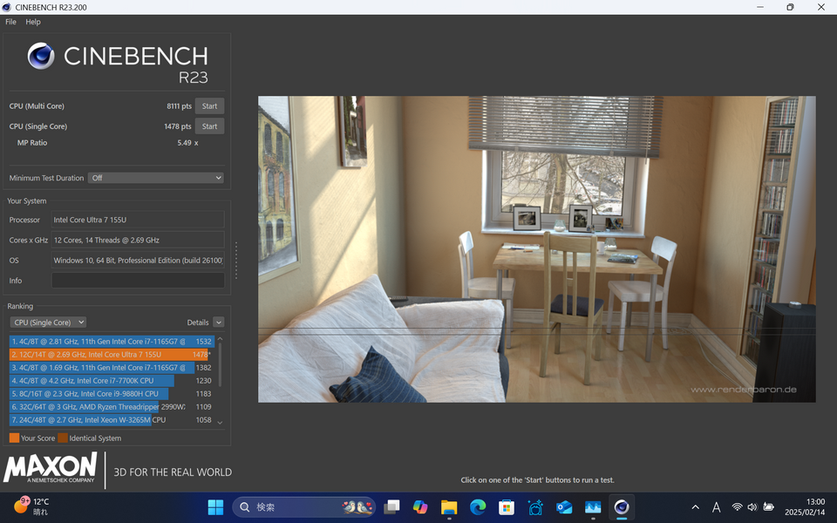Click the Cinebench logo sphere icon
This screenshot has height=523, width=837.
pyautogui.click(x=41, y=56)
